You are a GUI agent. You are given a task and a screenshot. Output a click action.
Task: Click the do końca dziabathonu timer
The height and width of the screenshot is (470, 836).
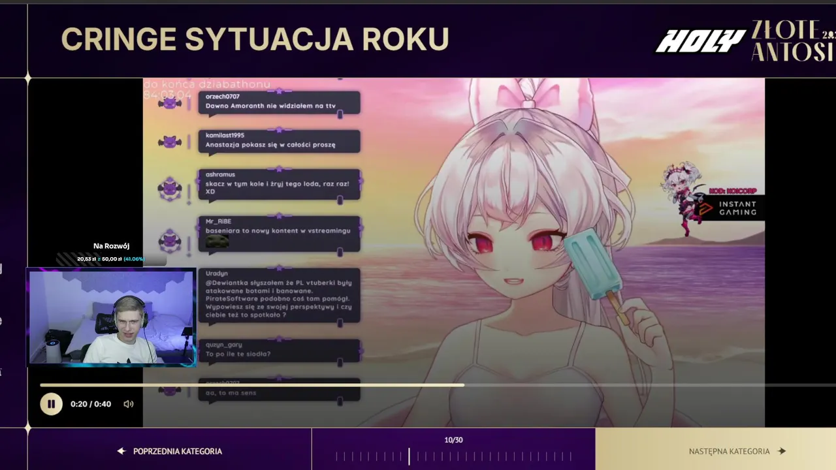point(206,89)
